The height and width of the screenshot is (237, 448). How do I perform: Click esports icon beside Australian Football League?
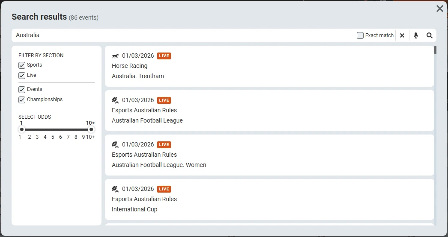[115, 100]
